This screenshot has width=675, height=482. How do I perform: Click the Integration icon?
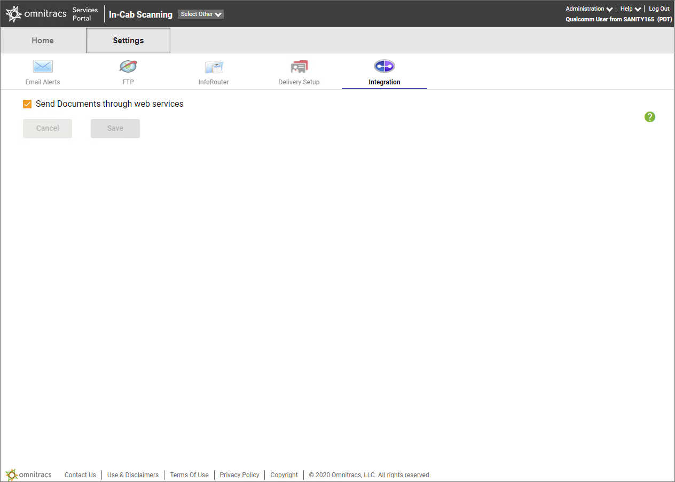click(384, 66)
